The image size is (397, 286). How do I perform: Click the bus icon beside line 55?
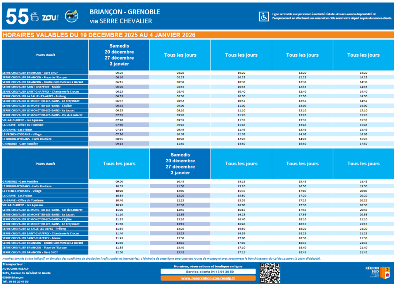[x=35, y=17]
